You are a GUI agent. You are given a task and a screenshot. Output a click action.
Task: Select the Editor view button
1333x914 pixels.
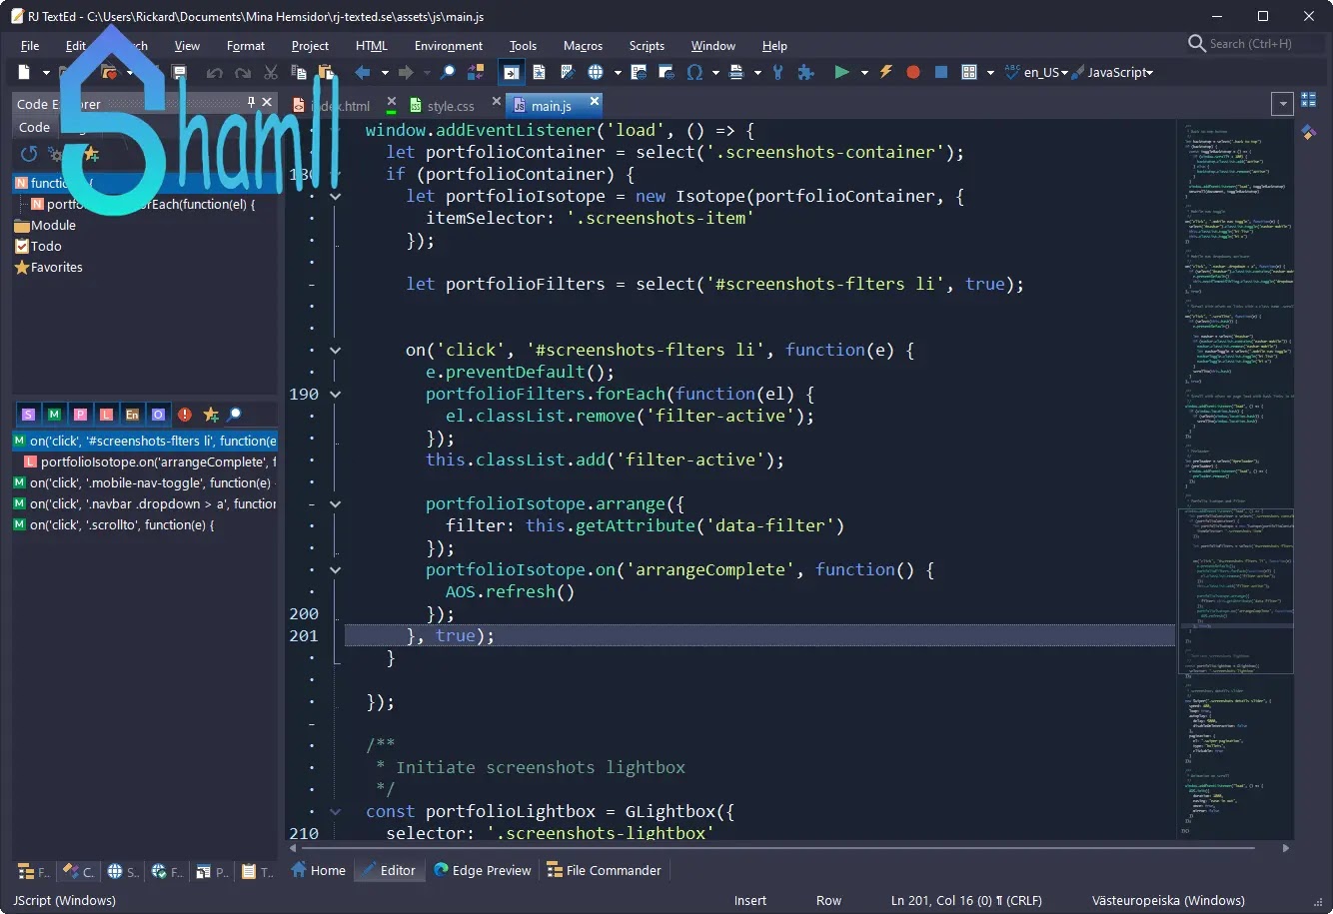389,870
